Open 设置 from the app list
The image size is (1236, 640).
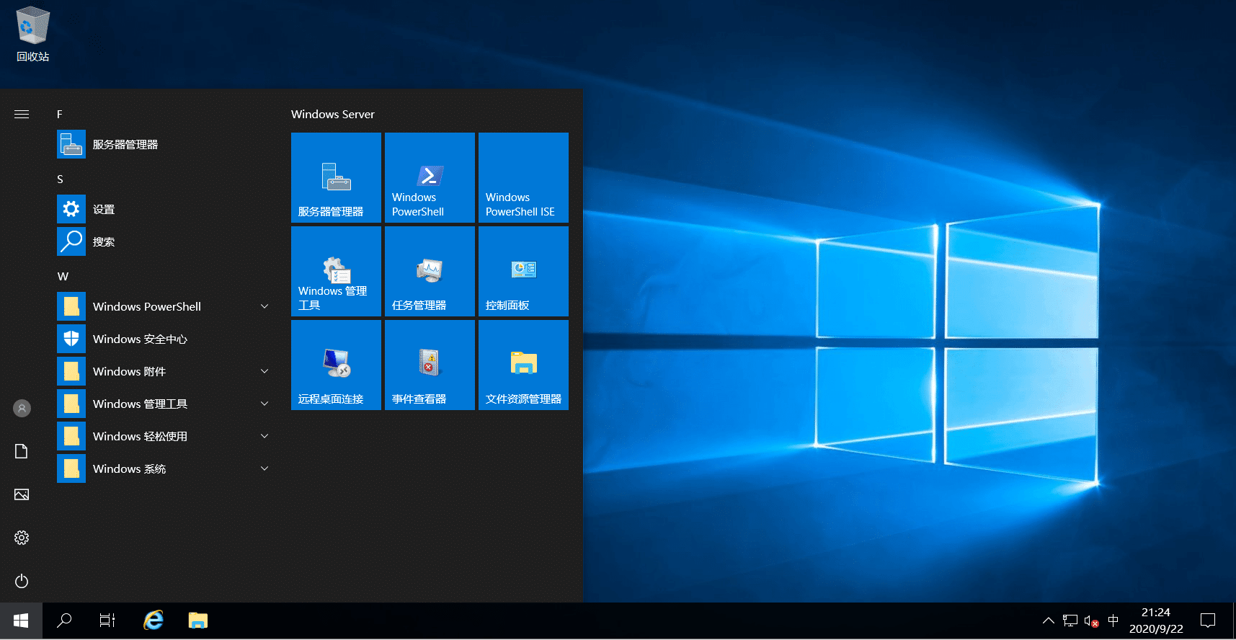tap(165, 209)
